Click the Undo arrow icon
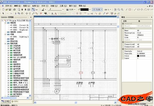Viewport: 154px width, 106px height. 7,13
